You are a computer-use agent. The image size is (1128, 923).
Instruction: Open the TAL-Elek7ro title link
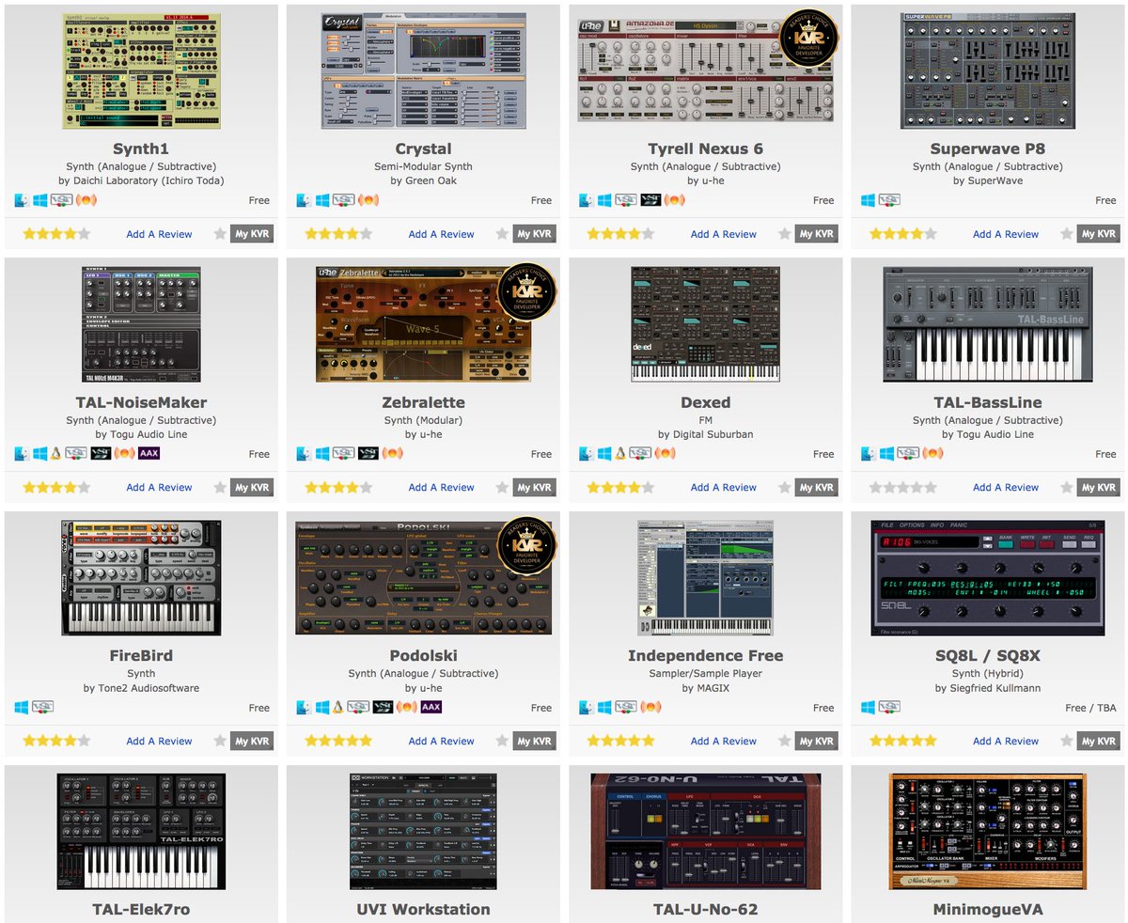(x=142, y=909)
